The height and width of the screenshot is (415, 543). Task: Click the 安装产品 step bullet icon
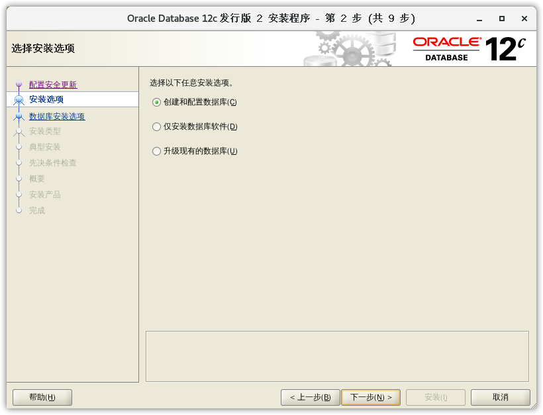[19, 195]
